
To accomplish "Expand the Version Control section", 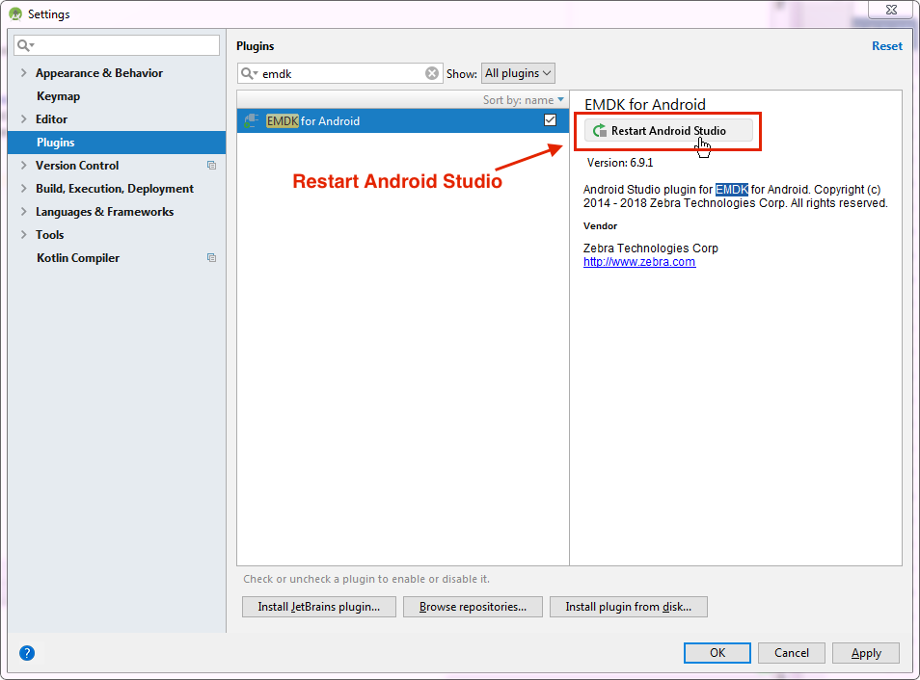I will pyautogui.click(x=23, y=166).
